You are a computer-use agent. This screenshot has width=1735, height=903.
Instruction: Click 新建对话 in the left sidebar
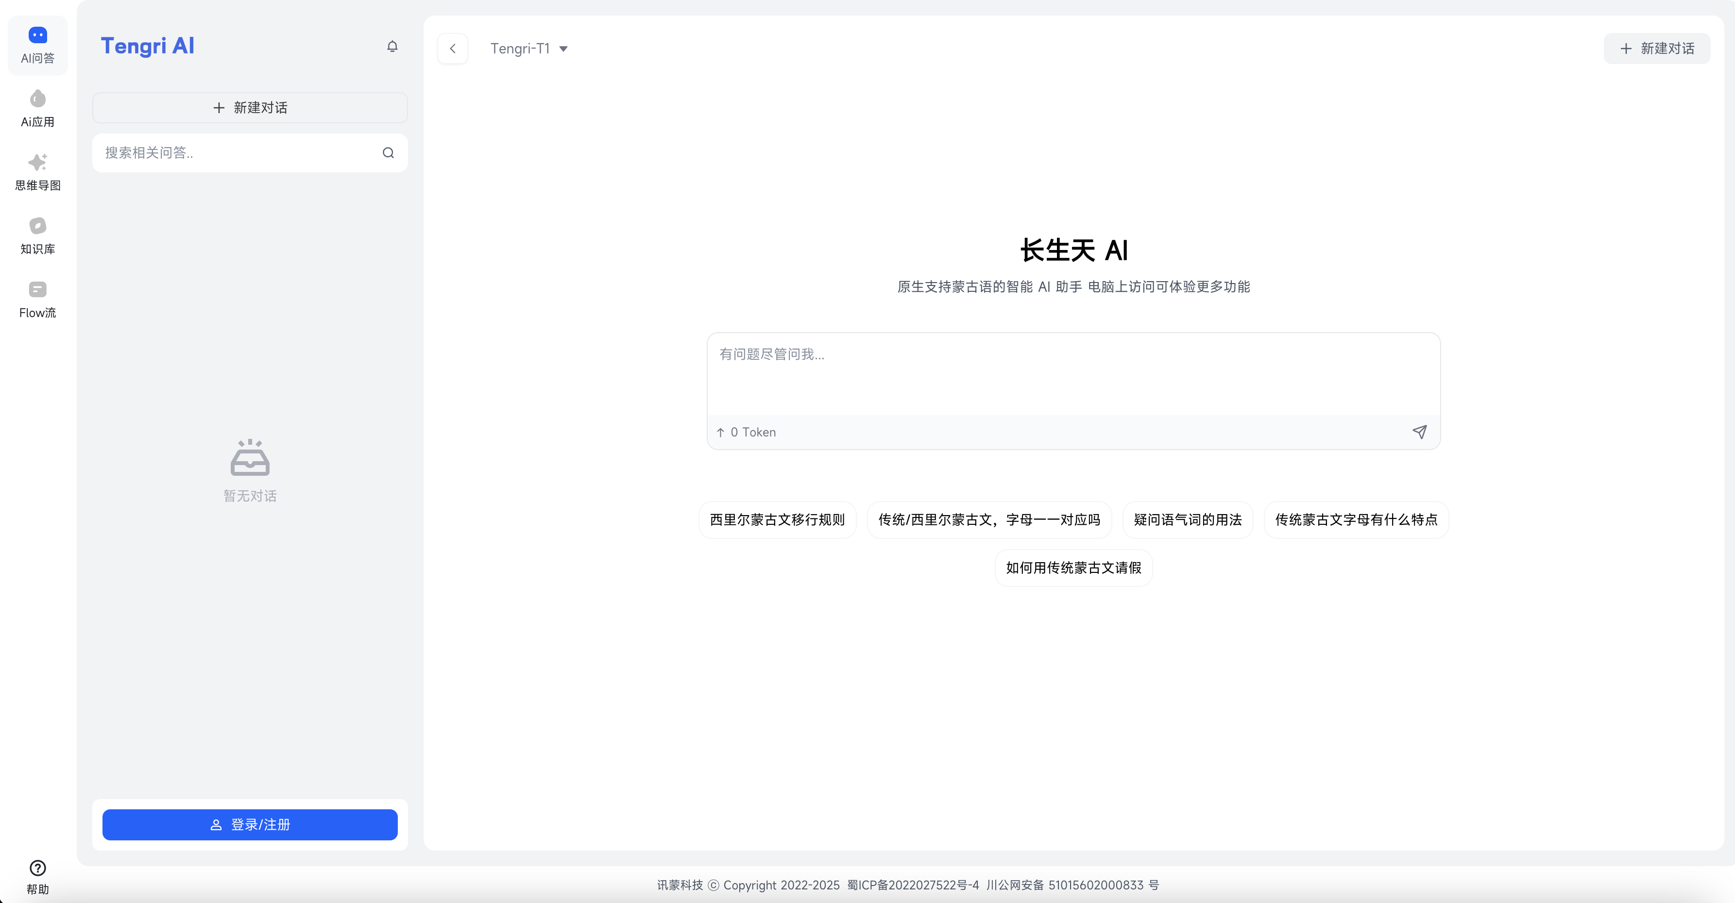click(x=250, y=107)
